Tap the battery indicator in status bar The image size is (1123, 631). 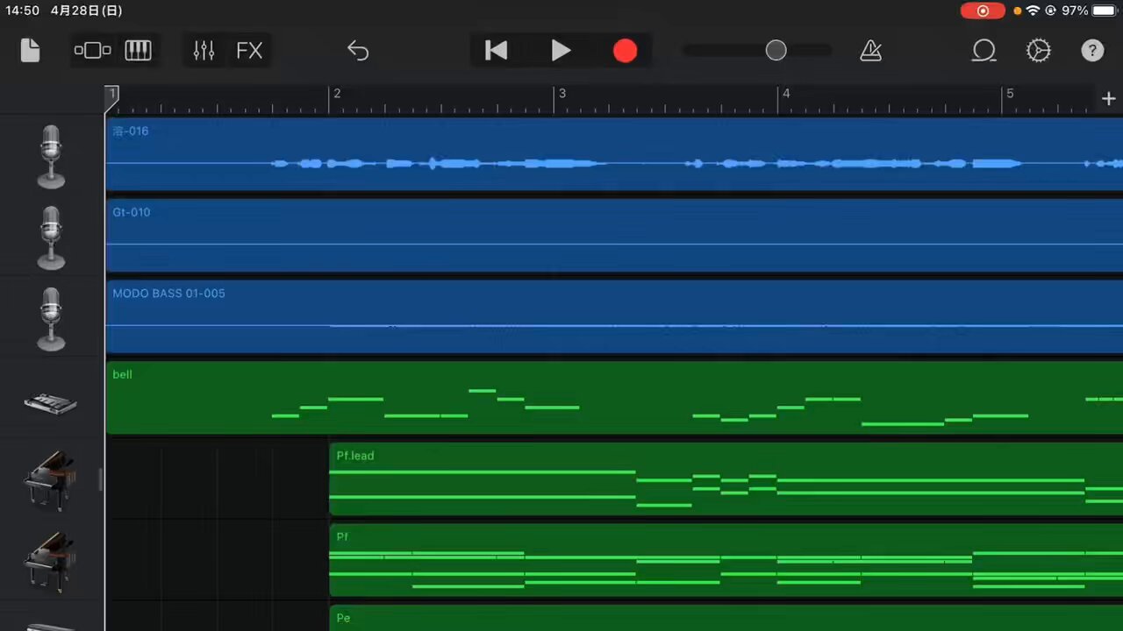pos(1105,11)
